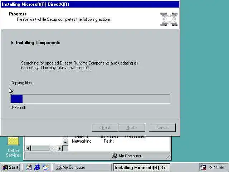Select Installing Microsoft(R) Di... taskbar button
Viewport: 229px width, 172px height.
coord(142,167)
